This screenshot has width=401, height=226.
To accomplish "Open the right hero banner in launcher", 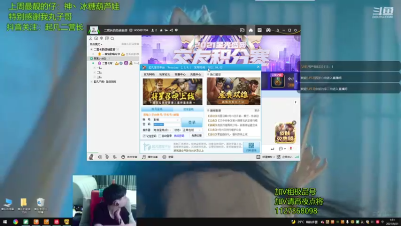I will (x=233, y=91).
